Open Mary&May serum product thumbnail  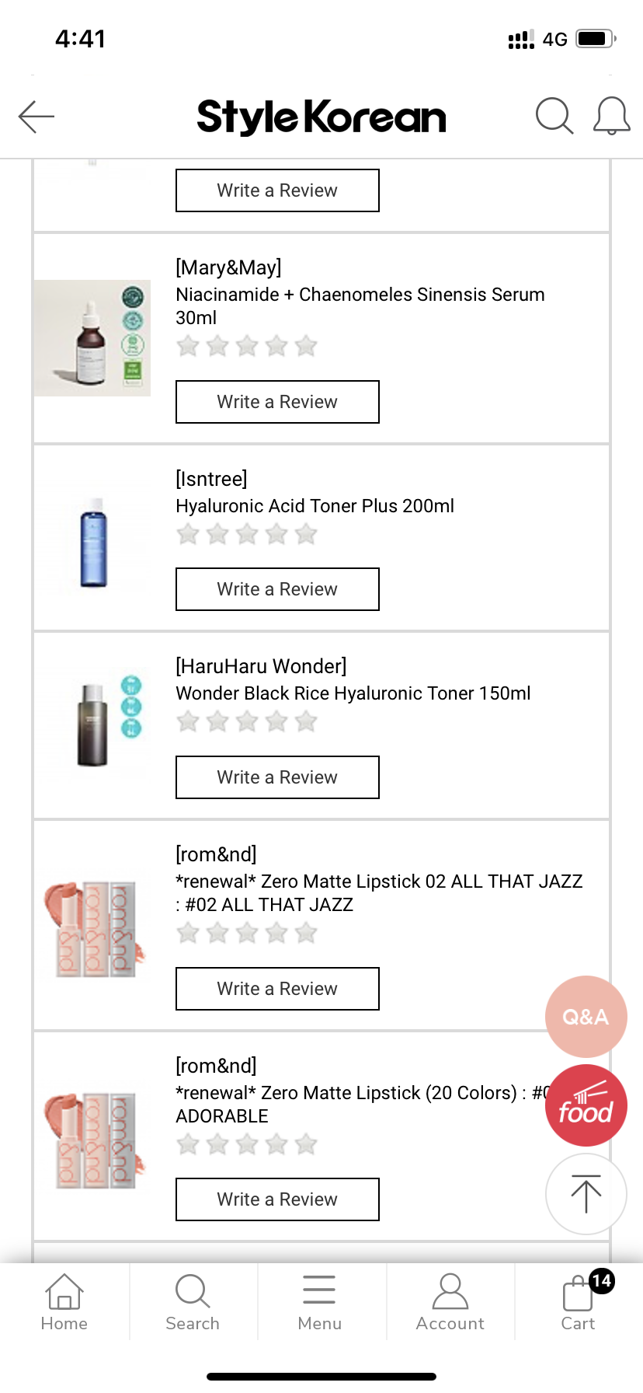(x=92, y=338)
